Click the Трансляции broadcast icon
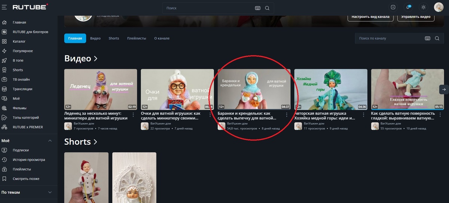This screenshot has width=449, height=203. 4,89
